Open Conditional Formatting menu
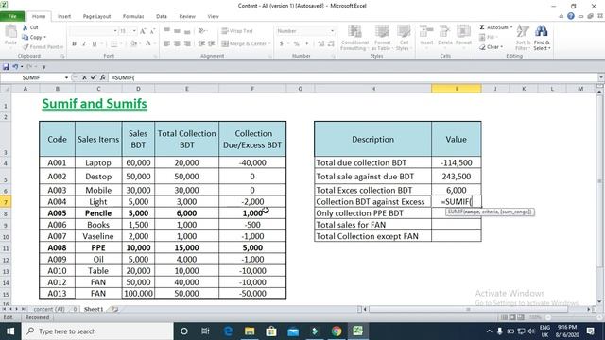 (x=354, y=38)
